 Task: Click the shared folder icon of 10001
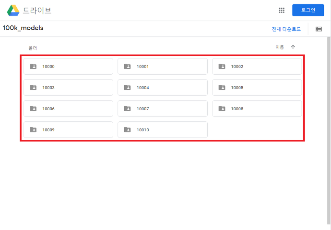click(127, 67)
